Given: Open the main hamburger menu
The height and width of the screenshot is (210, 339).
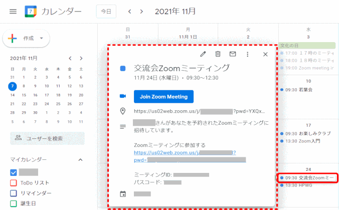Looking at the screenshot, I should pos(13,12).
